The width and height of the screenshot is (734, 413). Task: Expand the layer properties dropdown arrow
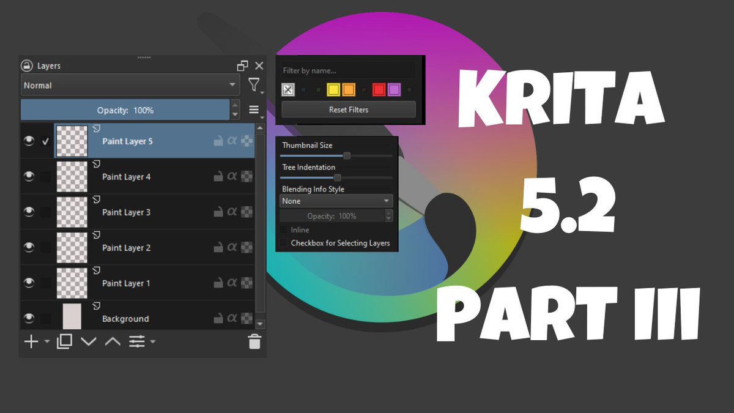click(x=152, y=341)
